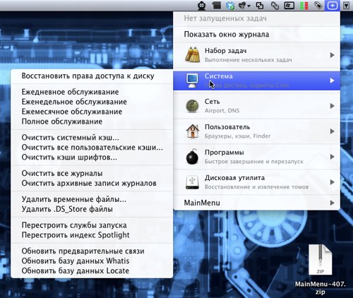Select Восстановить права доступа к диску
The image size is (353, 298).
click(x=92, y=76)
